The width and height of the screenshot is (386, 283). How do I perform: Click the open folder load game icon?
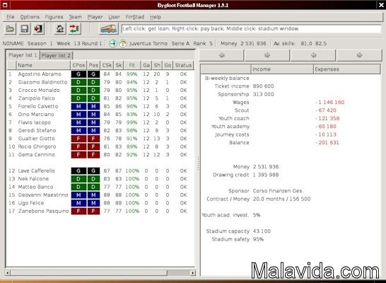(x=10, y=29)
